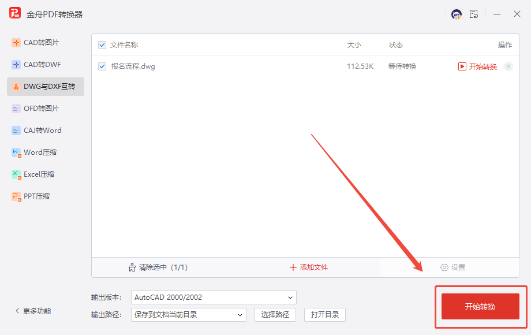Open the user account avatar icon
Image resolution: width=531 pixels, height=335 pixels.
[457, 14]
